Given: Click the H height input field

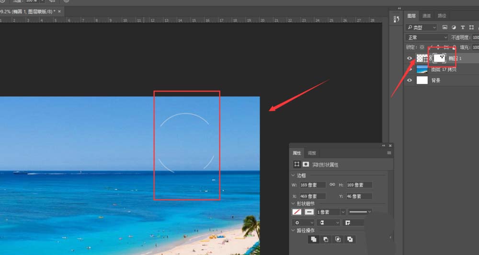Looking at the screenshot, I should (359, 185).
